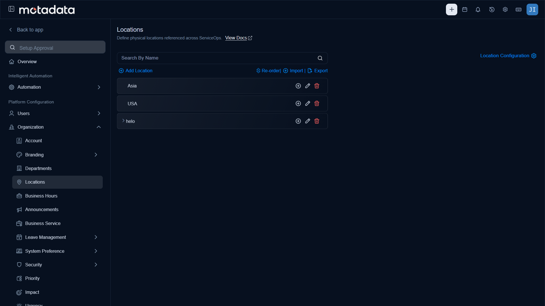Edit the Asia location
Image resolution: width=545 pixels, height=306 pixels.
(x=307, y=86)
